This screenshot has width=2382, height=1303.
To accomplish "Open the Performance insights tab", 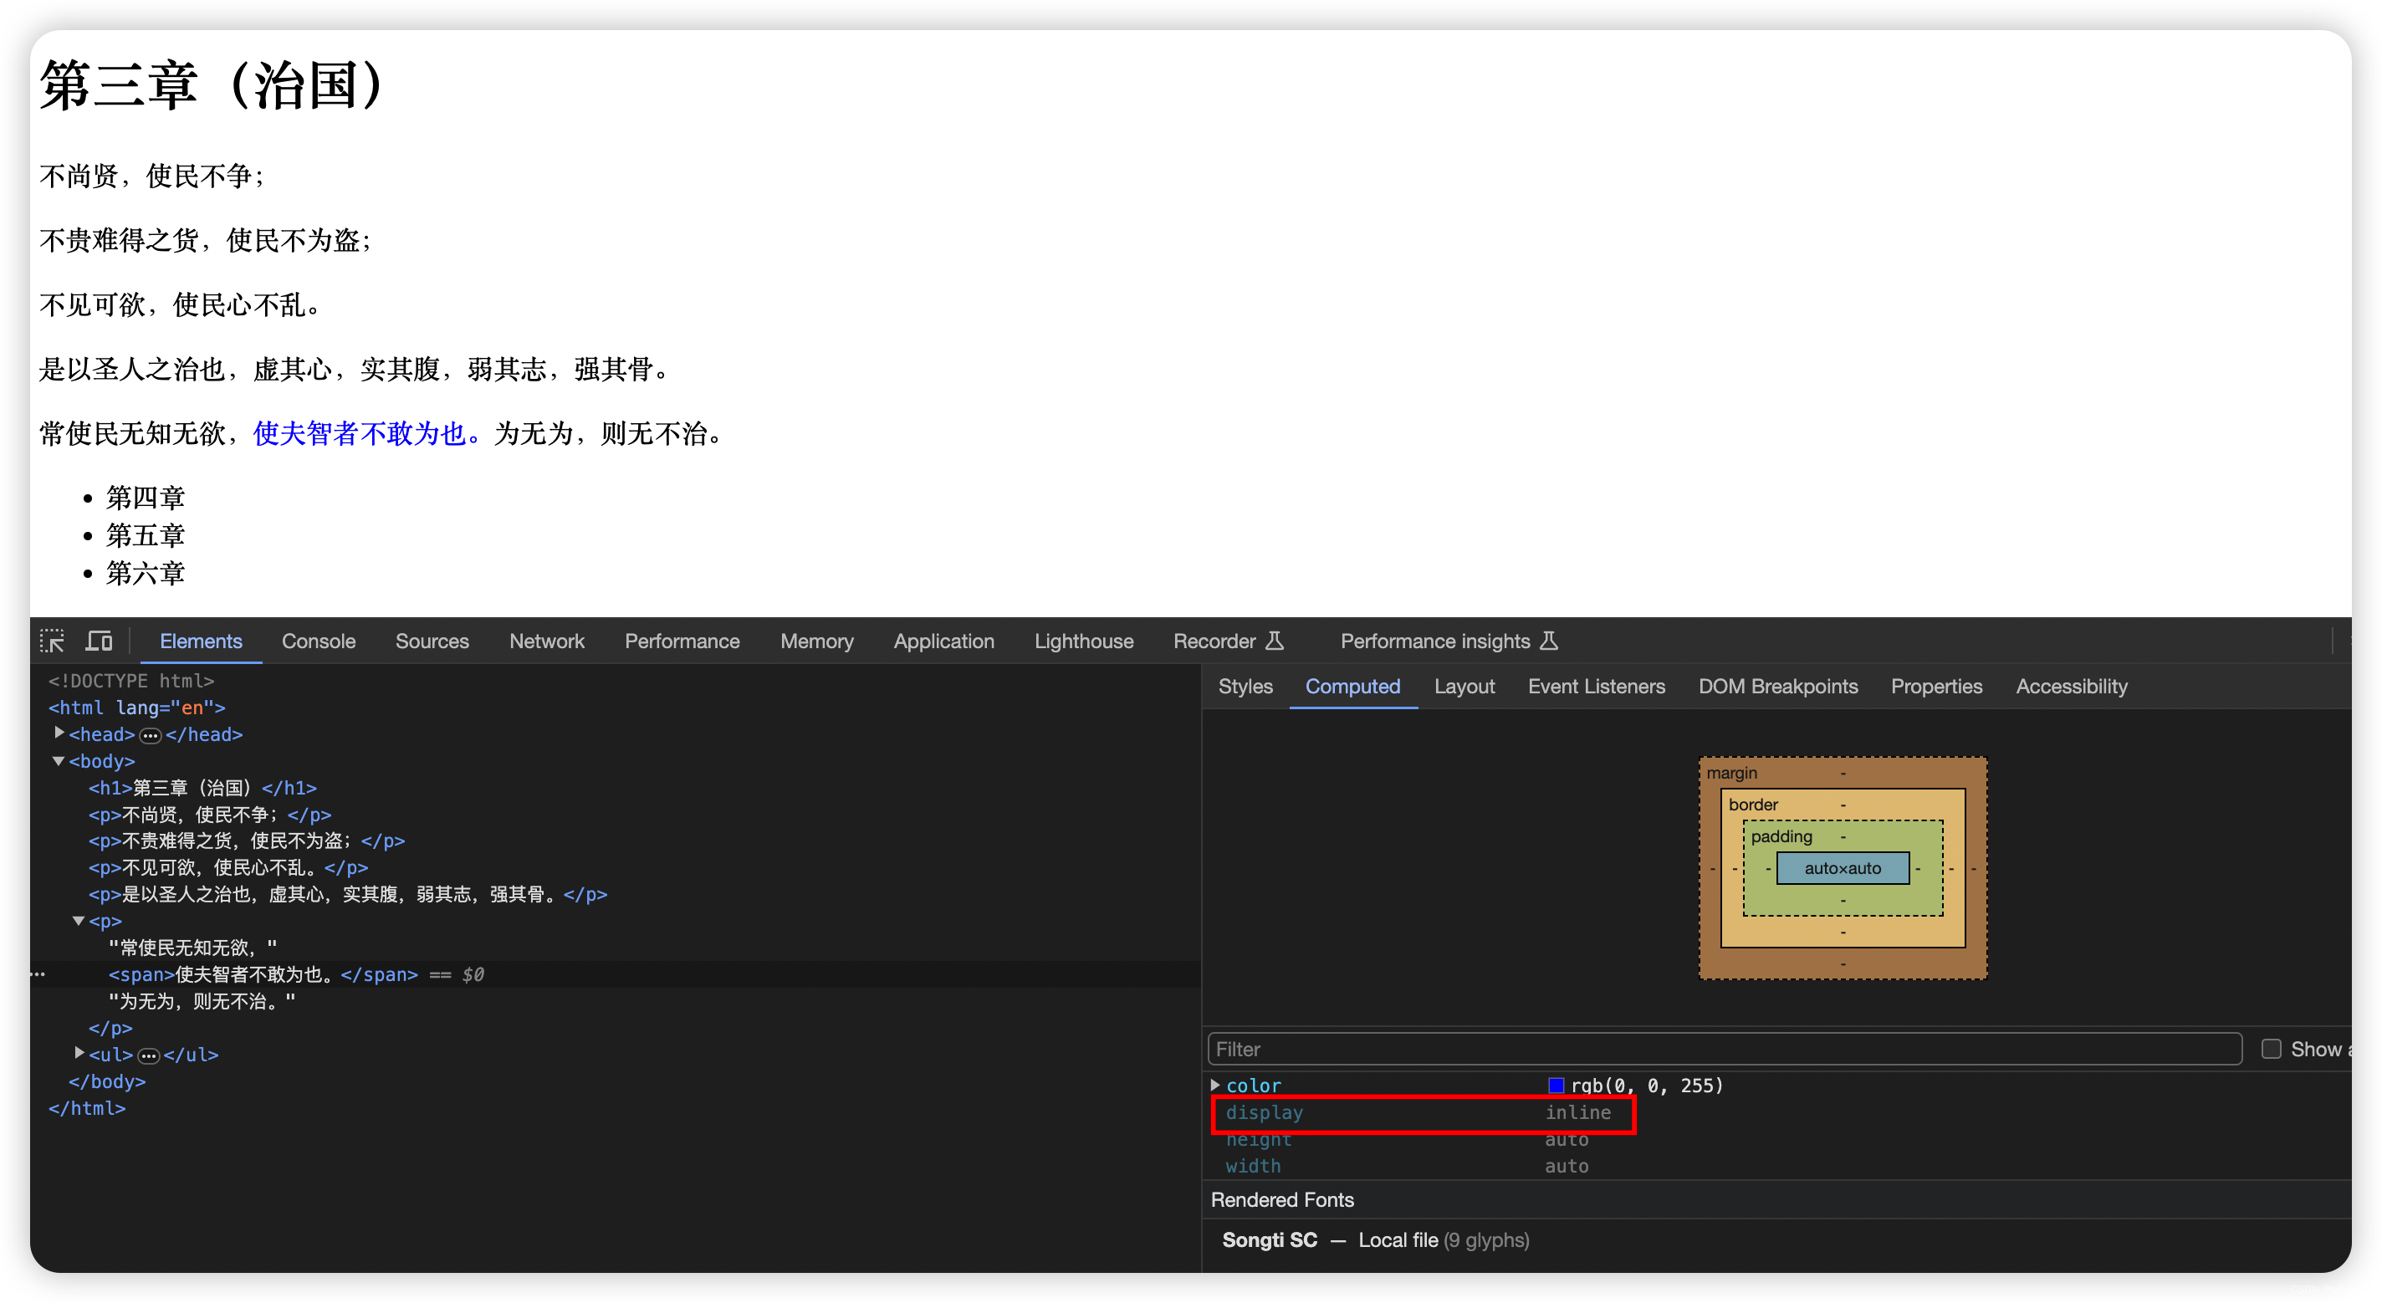I will pyautogui.click(x=1448, y=641).
